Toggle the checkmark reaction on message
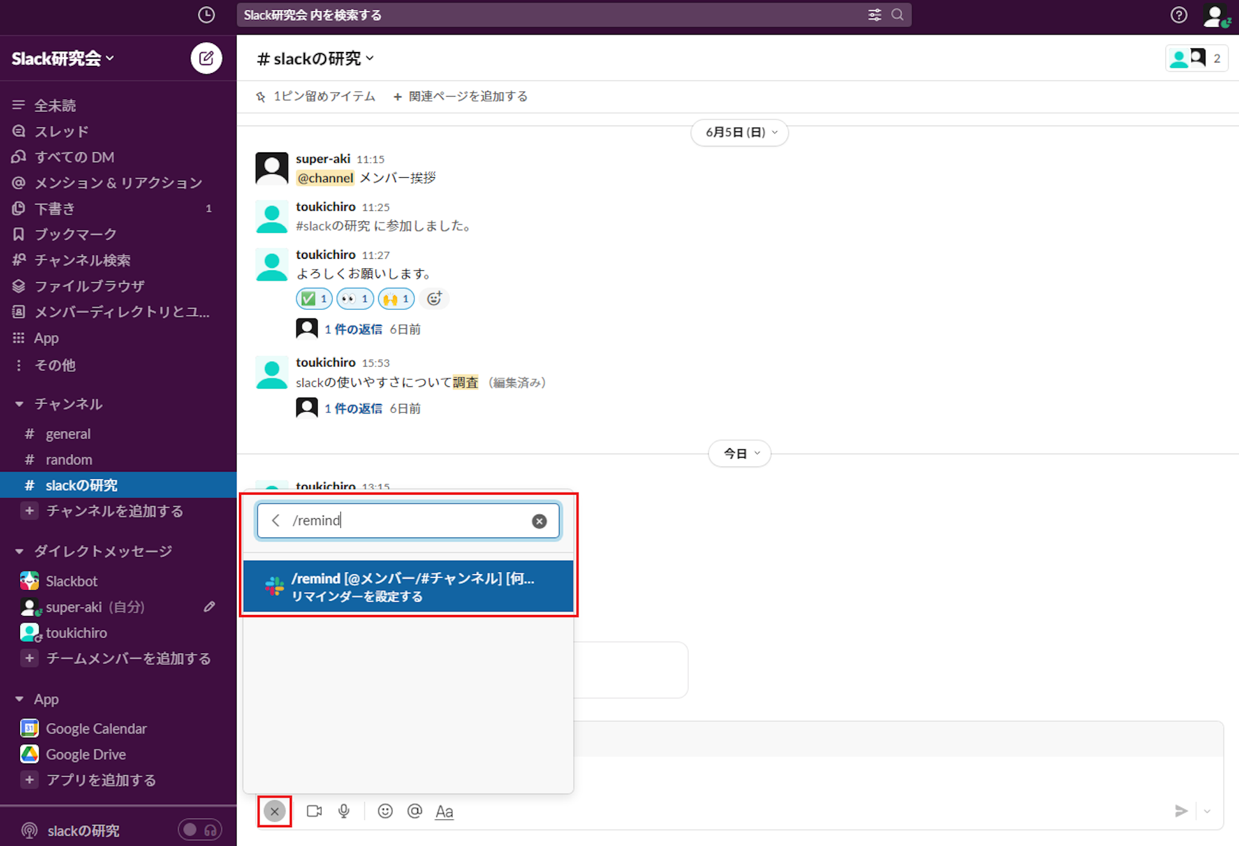This screenshot has height=846, width=1239. 314,298
